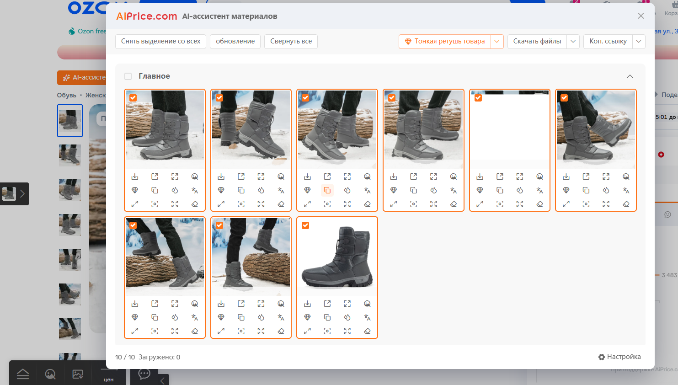
Task: Expand the left edge side panel arrow
Action: 22,194
